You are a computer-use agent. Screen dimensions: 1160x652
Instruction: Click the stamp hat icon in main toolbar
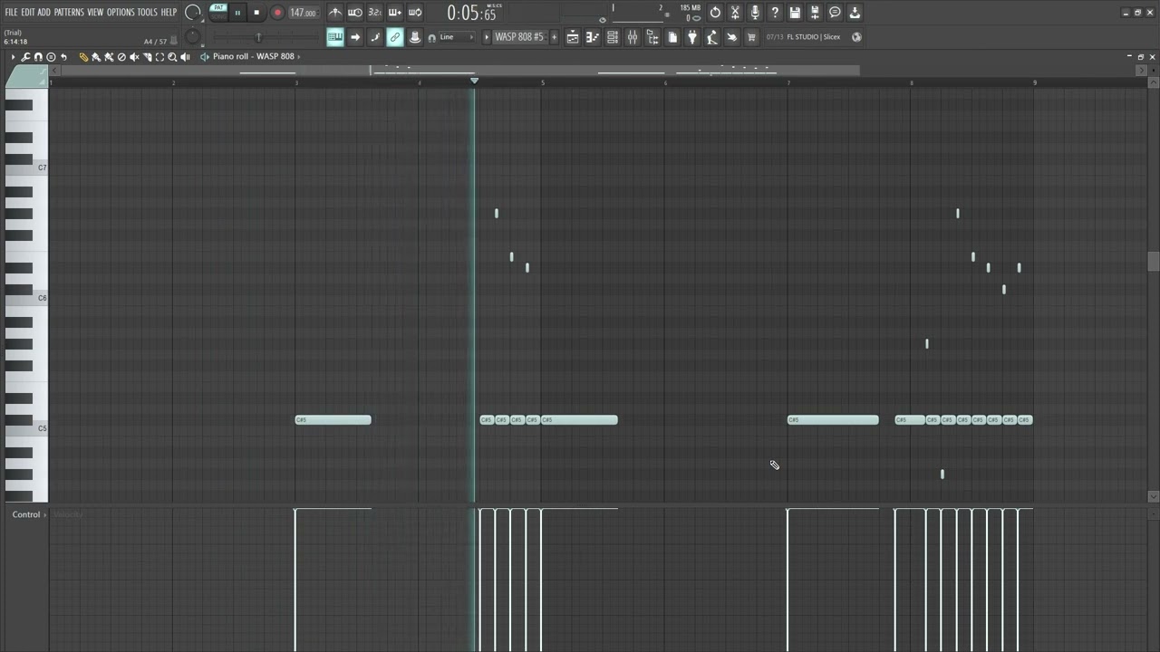415,37
